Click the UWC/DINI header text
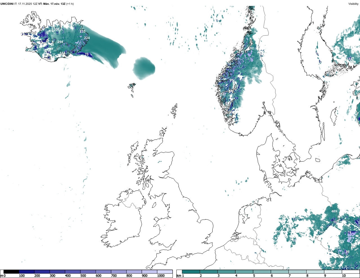Viewport: 360px width, 278px height. [x=7, y=4]
